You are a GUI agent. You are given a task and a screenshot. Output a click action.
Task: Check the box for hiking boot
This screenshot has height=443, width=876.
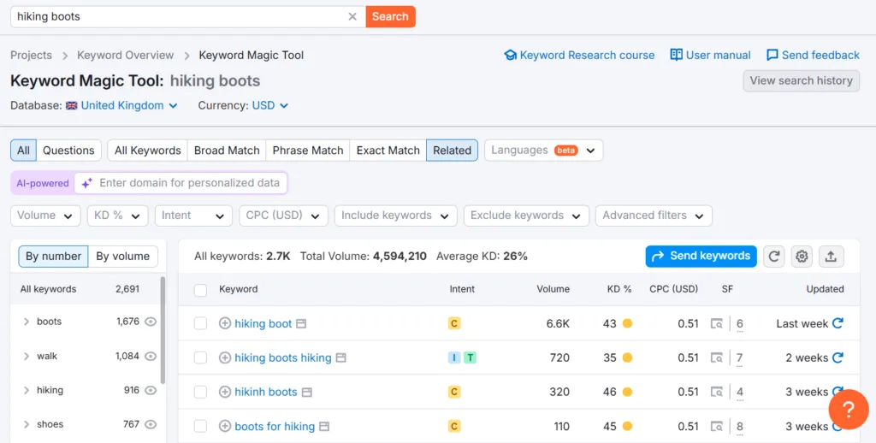[200, 323]
